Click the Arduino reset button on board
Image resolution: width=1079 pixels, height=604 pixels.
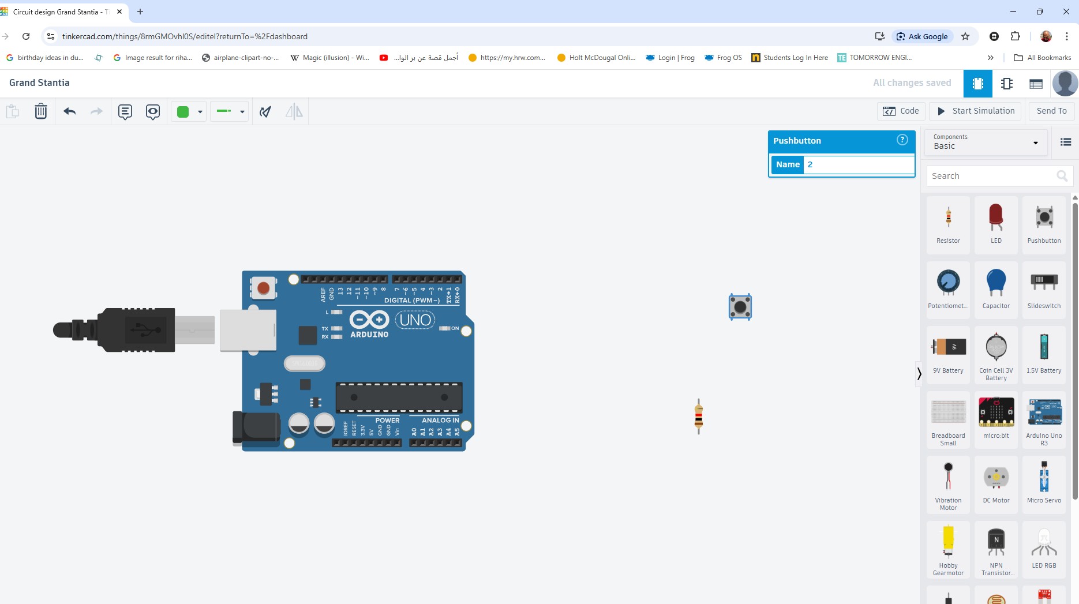click(263, 287)
